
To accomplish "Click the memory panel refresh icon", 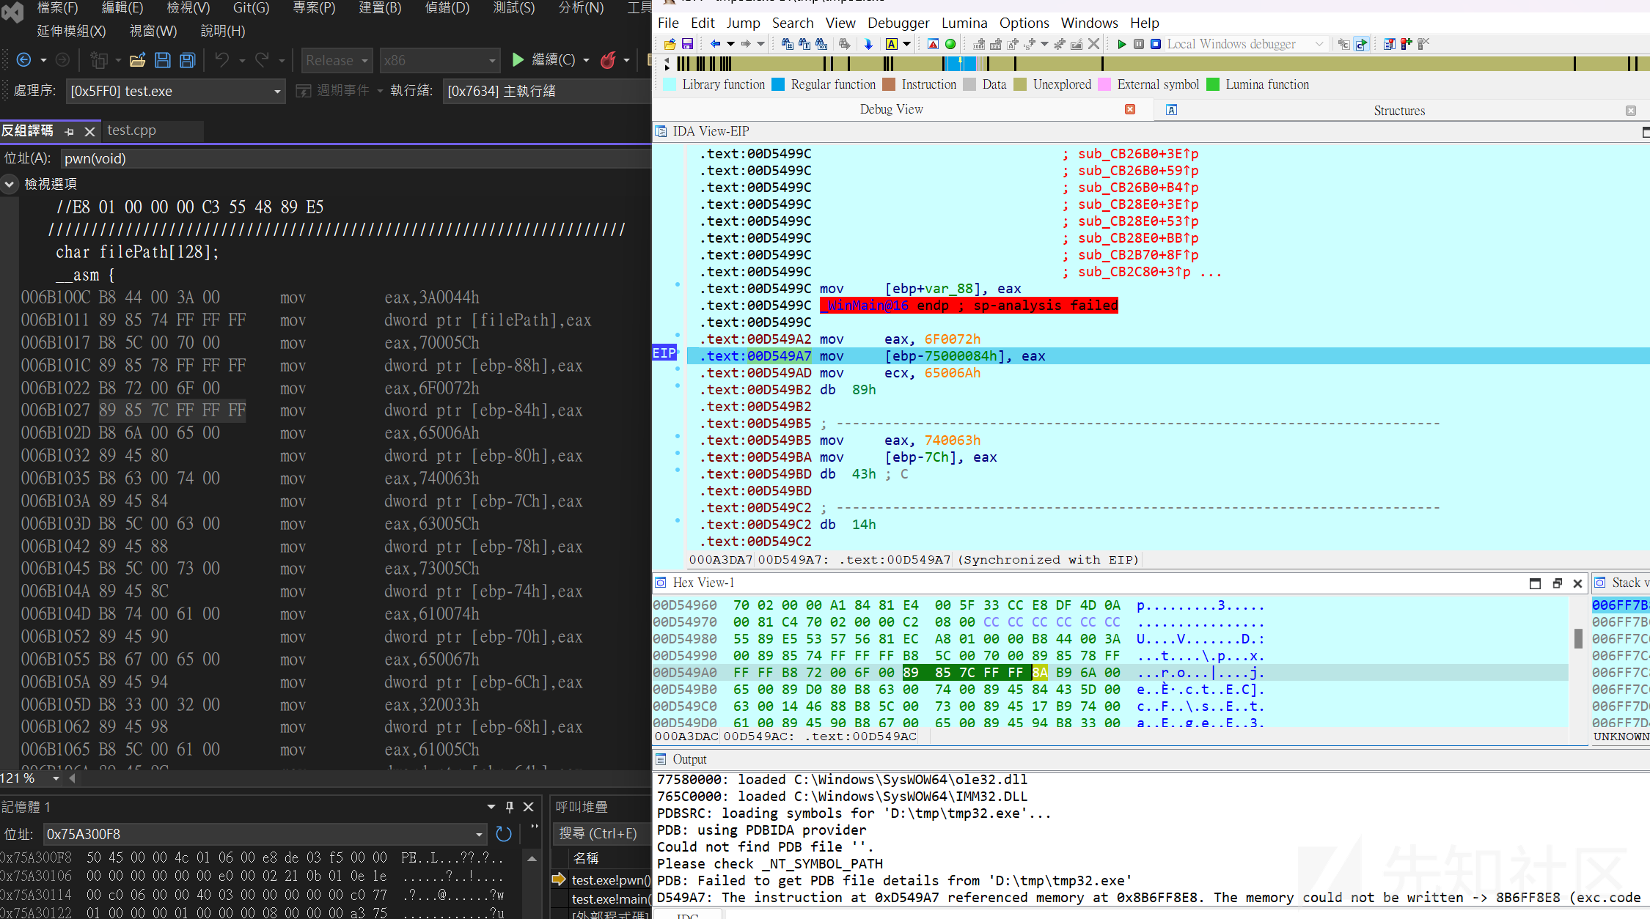I will pyautogui.click(x=504, y=834).
